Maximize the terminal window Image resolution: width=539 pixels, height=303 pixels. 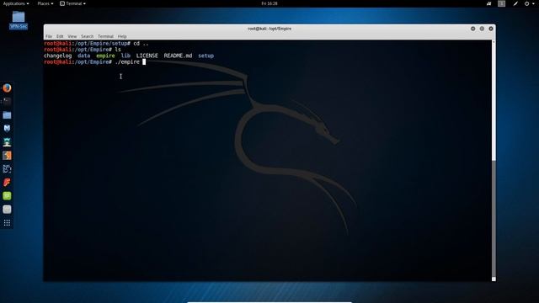pyautogui.click(x=482, y=29)
